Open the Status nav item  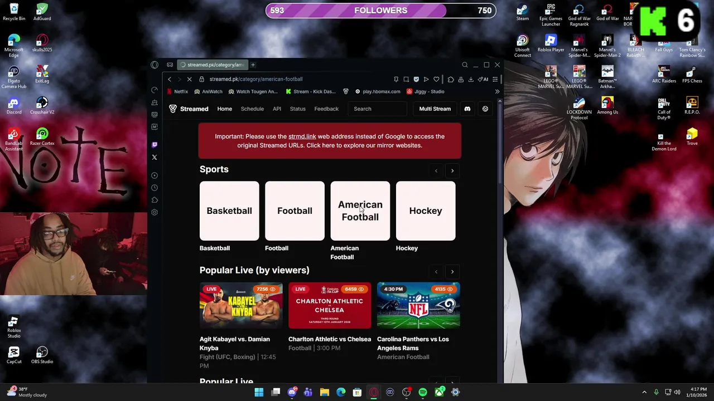pyautogui.click(x=297, y=109)
